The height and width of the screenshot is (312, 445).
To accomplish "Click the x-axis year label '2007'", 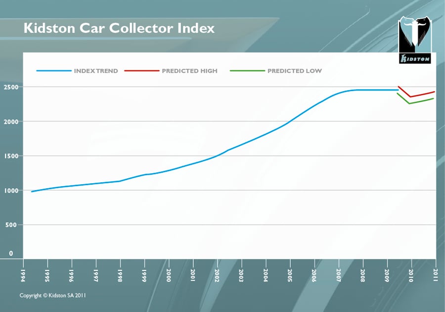I will click(338, 276).
